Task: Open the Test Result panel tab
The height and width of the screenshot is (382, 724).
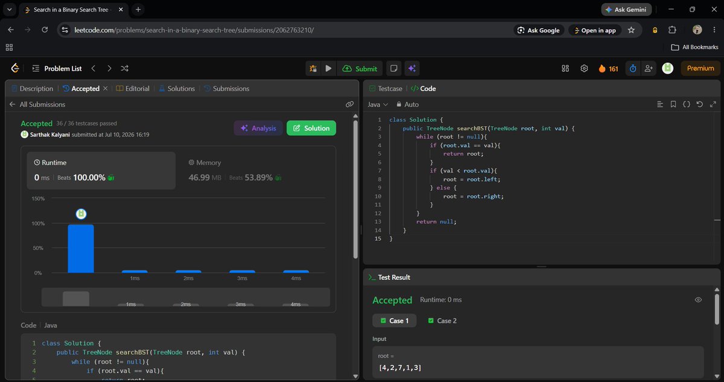Action: click(x=389, y=277)
